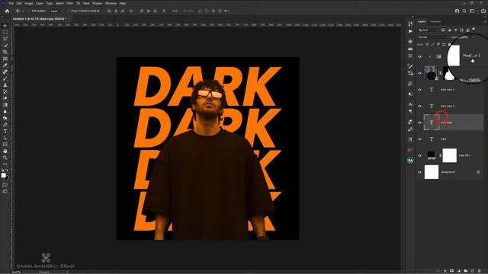Open the Normal blend mode dropdown
Screen dimensions: 488x274
tap(433, 37)
